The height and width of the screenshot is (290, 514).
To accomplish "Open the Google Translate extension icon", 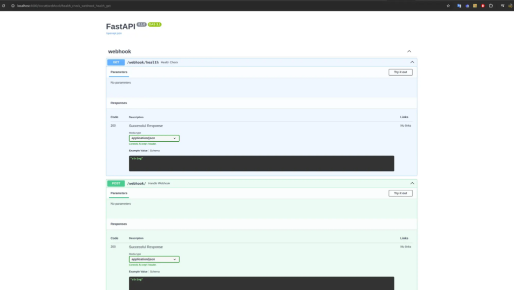I will (459, 6).
